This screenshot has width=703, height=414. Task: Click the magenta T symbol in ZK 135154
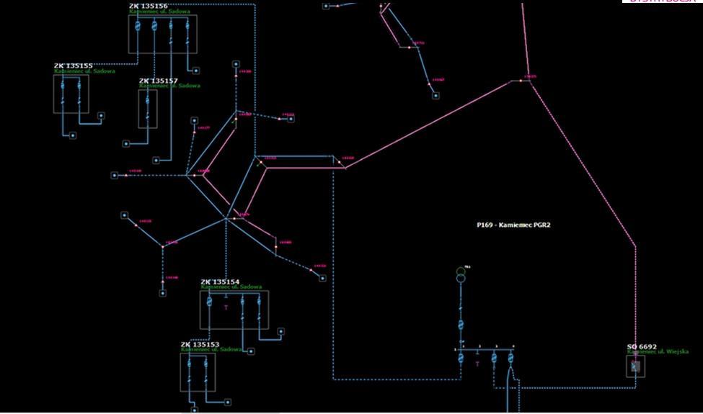pyautogui.click(x=226, y=307)
